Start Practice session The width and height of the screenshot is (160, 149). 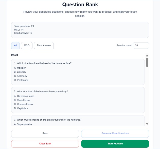(x=115, y=144)
